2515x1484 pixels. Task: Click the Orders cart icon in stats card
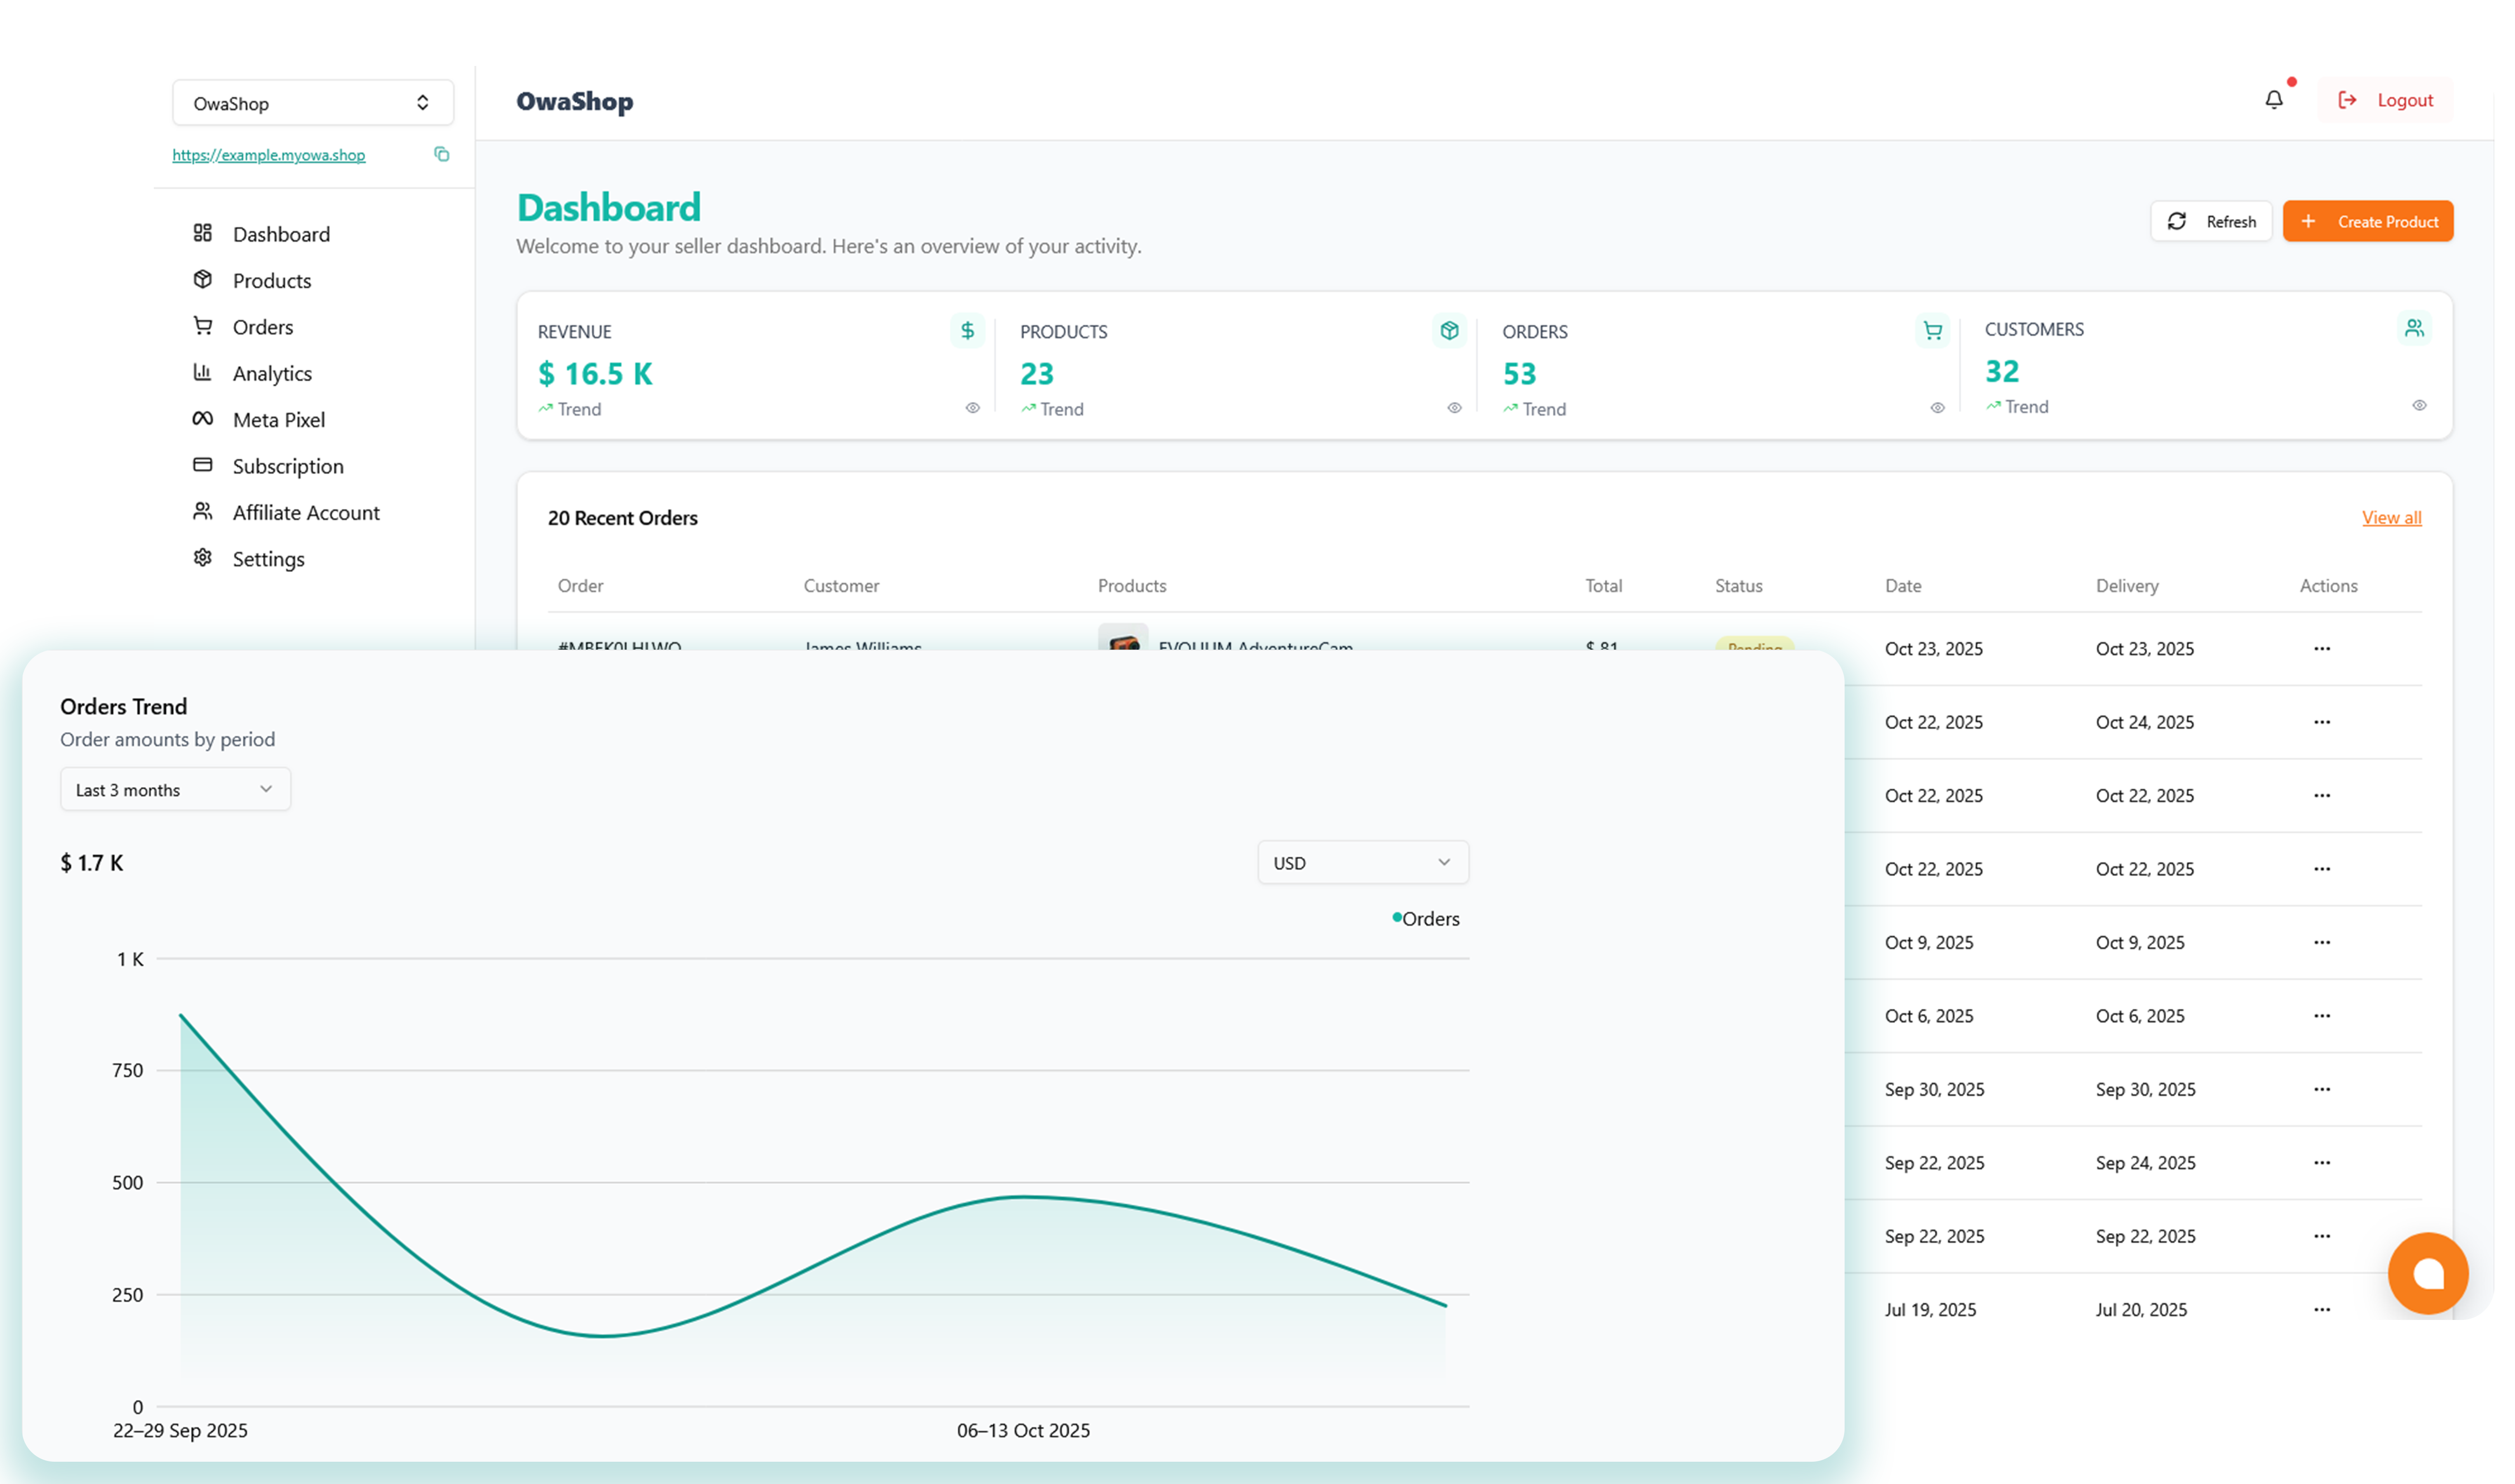(1932, 330)
